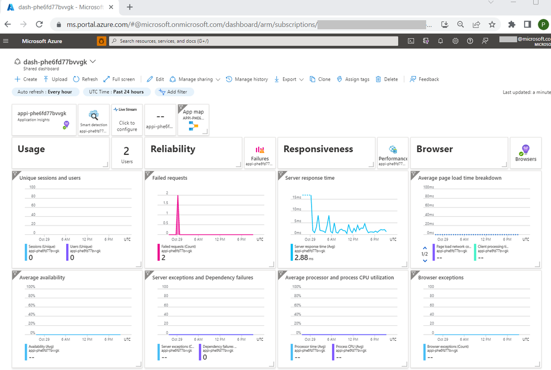Open the appi-phe6fd77bvvgk Application Insights tile
Screen dimensions: 551x370
tap(44, 120)
